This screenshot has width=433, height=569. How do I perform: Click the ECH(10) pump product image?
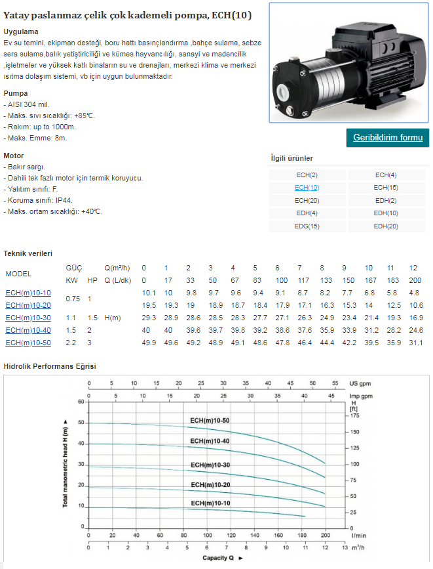click(349, 63)
